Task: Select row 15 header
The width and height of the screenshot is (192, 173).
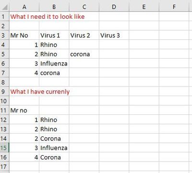Action: tap(4, 148)
